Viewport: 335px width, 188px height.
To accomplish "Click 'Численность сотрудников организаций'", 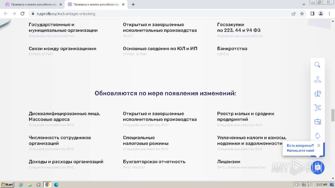I will pyautogui.click(x=60, y=140).
